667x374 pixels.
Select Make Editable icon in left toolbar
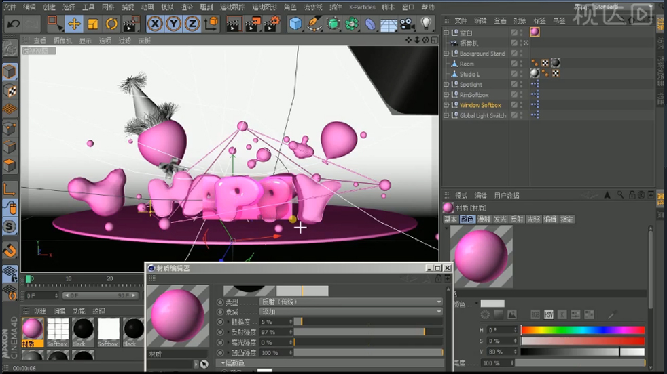pyautogui.click(x=10, y=49)
